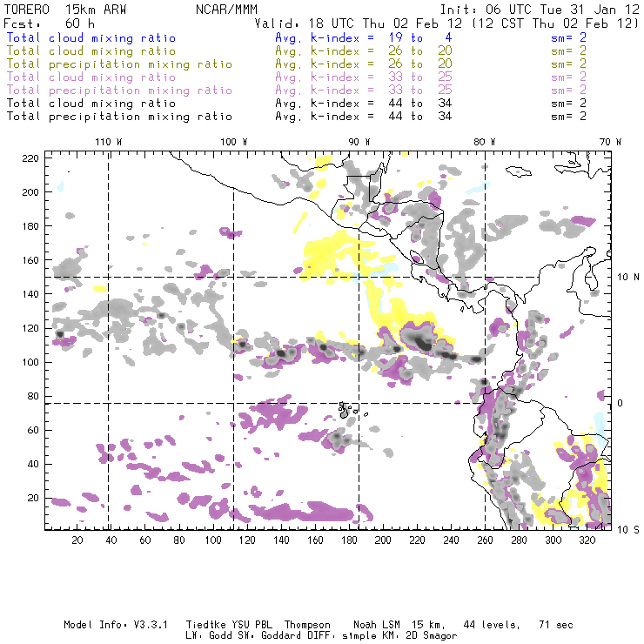The image size is (644, 644).
Task: Click the "71 sec" footer text
Action: click(x=556, y=625)
